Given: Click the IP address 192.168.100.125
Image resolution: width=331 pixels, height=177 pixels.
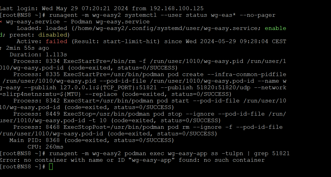Looking at the screenshot, I should click(177, 9).
